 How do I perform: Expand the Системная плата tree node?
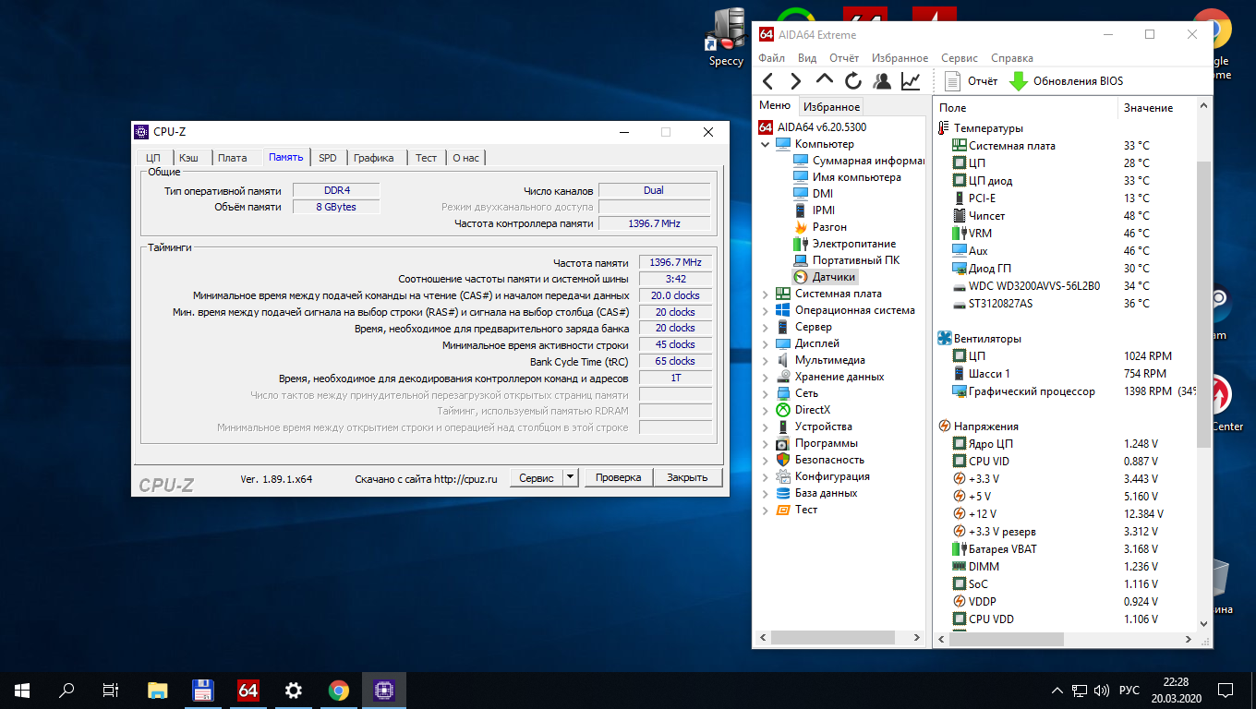[x=765, y=294]
